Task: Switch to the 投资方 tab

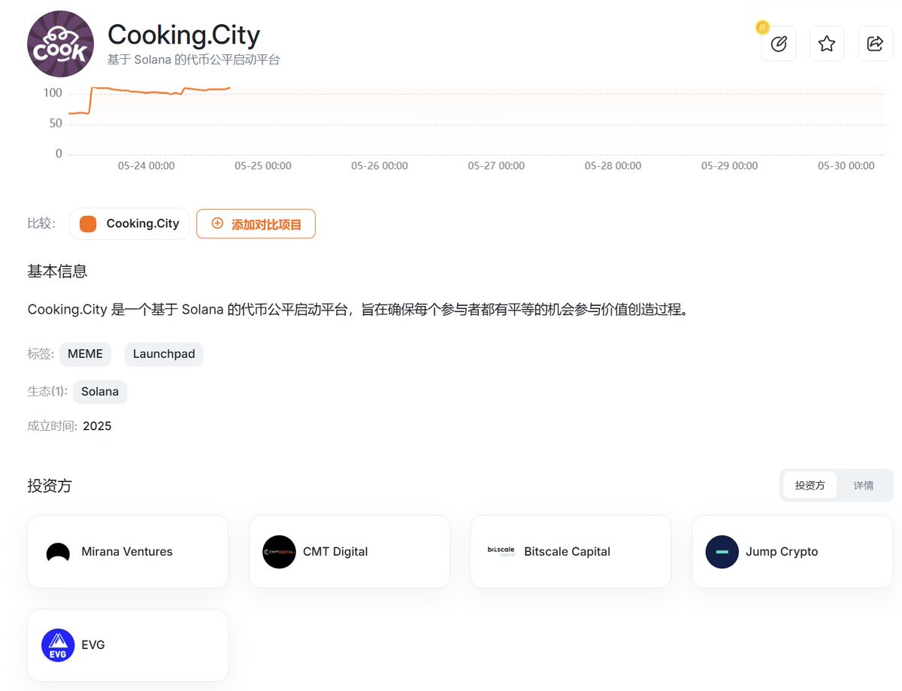Action: coord(810,485)
